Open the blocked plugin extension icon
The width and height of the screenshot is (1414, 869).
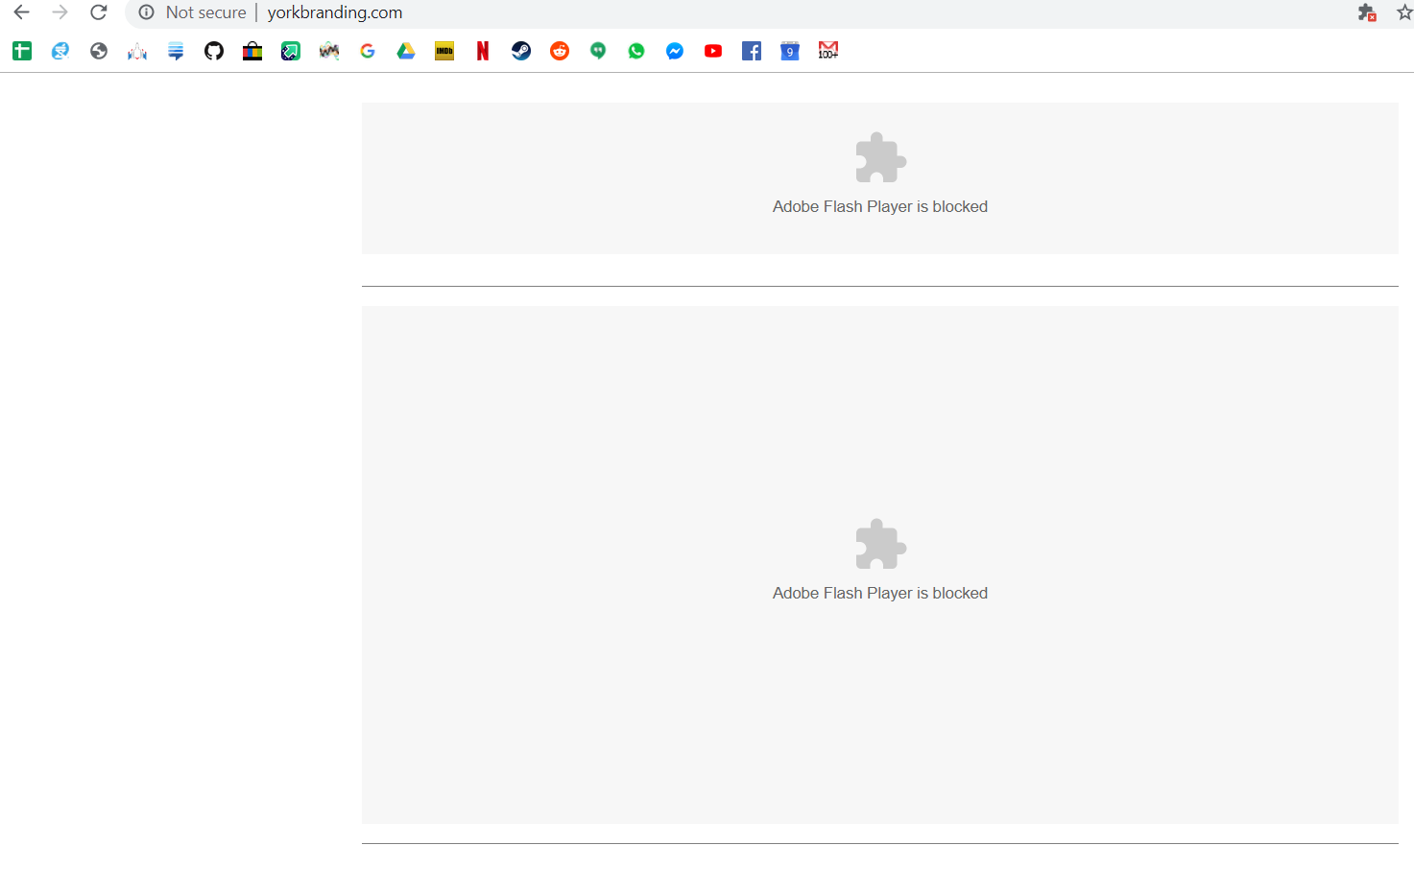tap(1367, 12)
